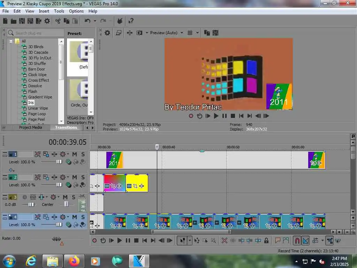Solo track 1 with S button
The image size is (357, 268).
(x=83, y=154)
